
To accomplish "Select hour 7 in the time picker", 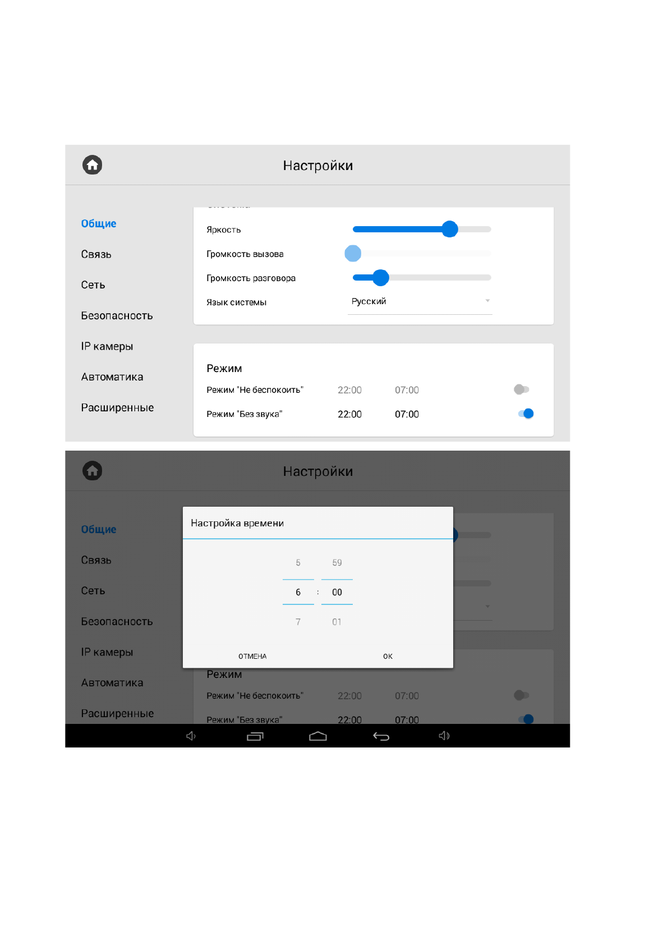I will click(298, 622).
